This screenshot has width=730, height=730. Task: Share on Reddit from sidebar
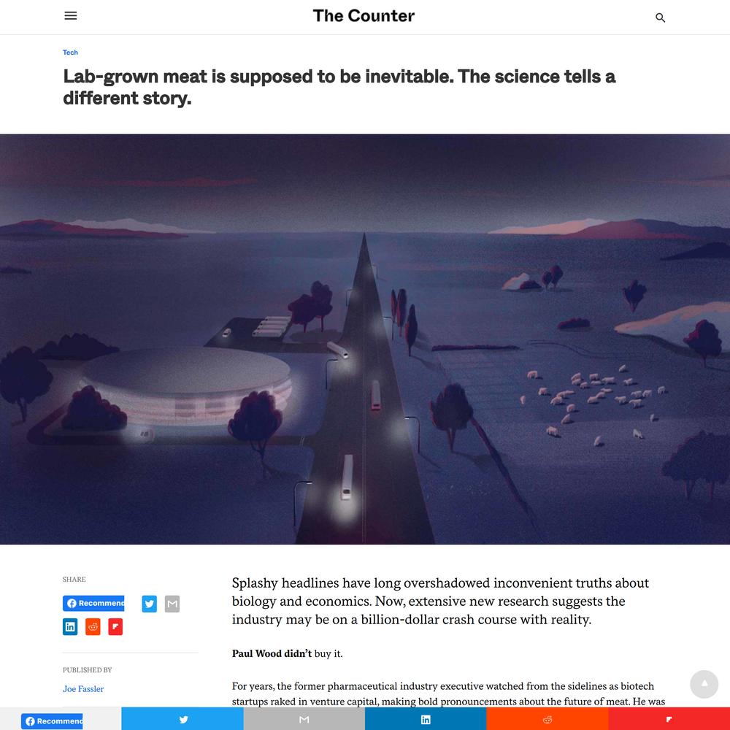tap(93, 626)
